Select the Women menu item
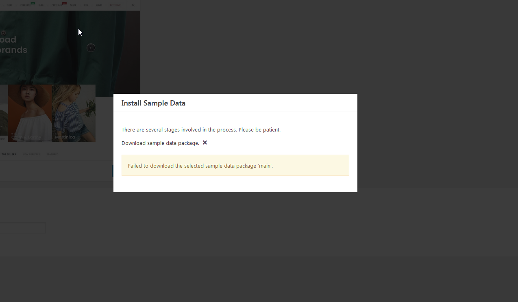 (99, 5)
